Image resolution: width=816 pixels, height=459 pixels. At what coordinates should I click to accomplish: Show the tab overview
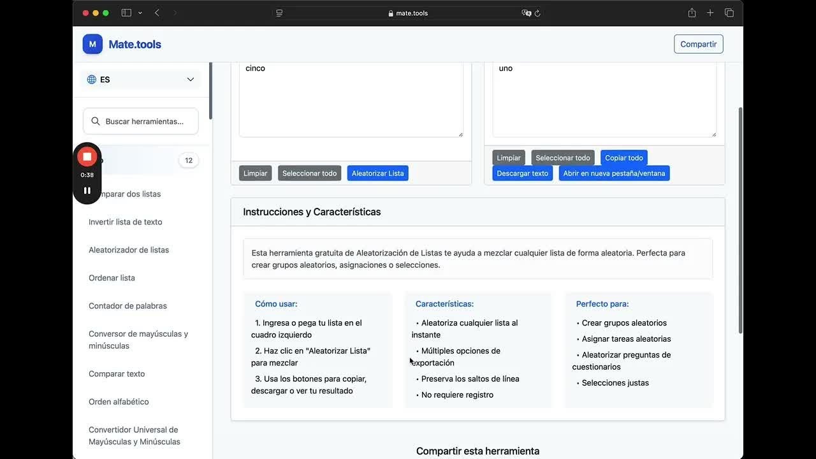[729, 13]
